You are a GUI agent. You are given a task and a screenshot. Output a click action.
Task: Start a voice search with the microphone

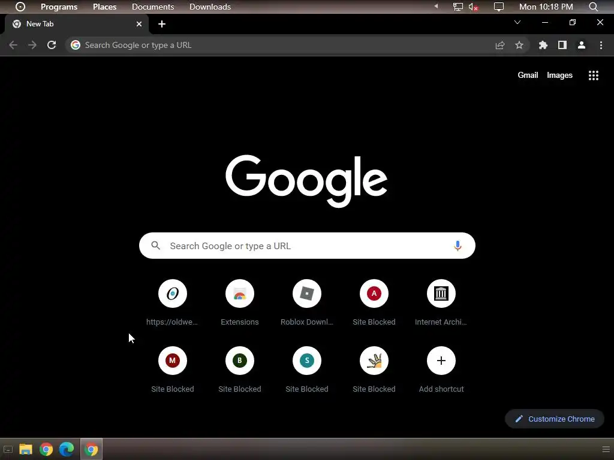click(x=458, y=246)
